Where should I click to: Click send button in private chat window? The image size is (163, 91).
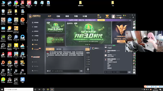(x=129, y=72)
